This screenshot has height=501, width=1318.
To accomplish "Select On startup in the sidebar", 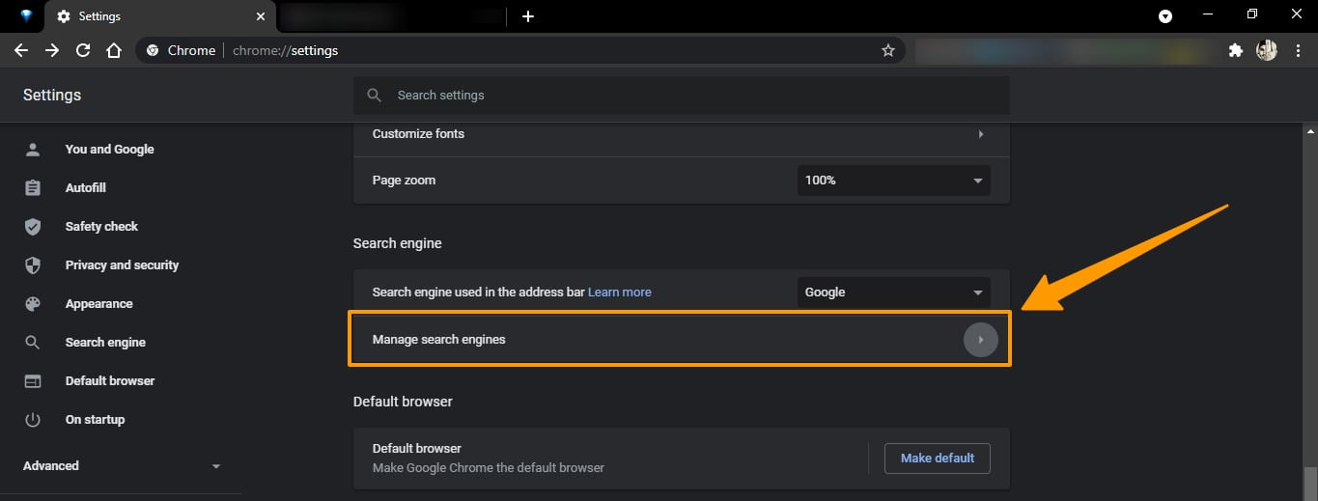I will pyautogui.click(x=95, y=419).
